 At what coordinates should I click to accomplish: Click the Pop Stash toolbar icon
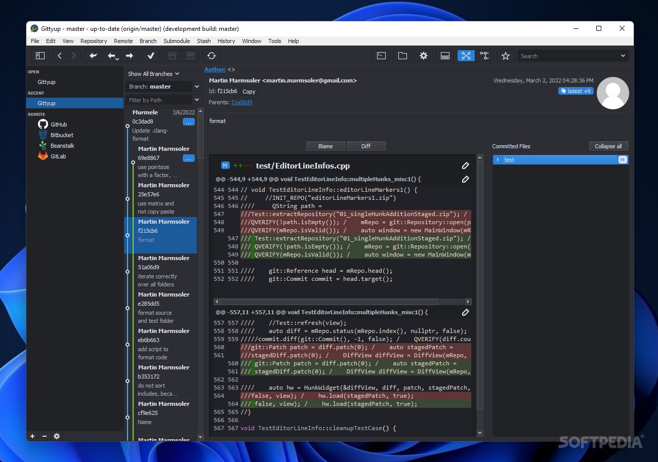click(190, 56)
